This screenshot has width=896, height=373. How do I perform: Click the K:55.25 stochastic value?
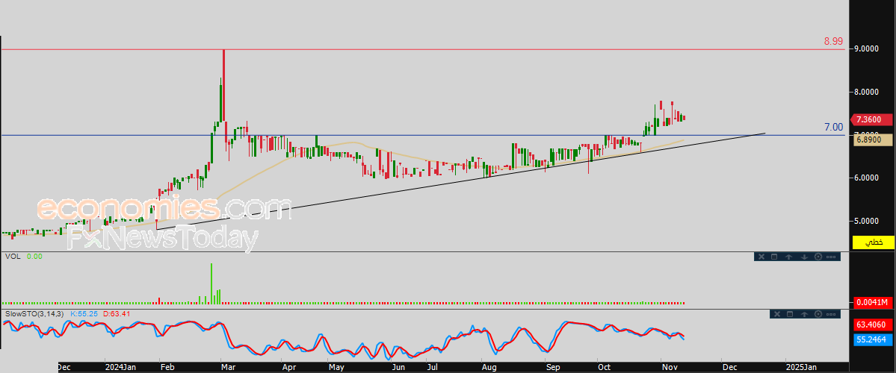click(84, 313)
